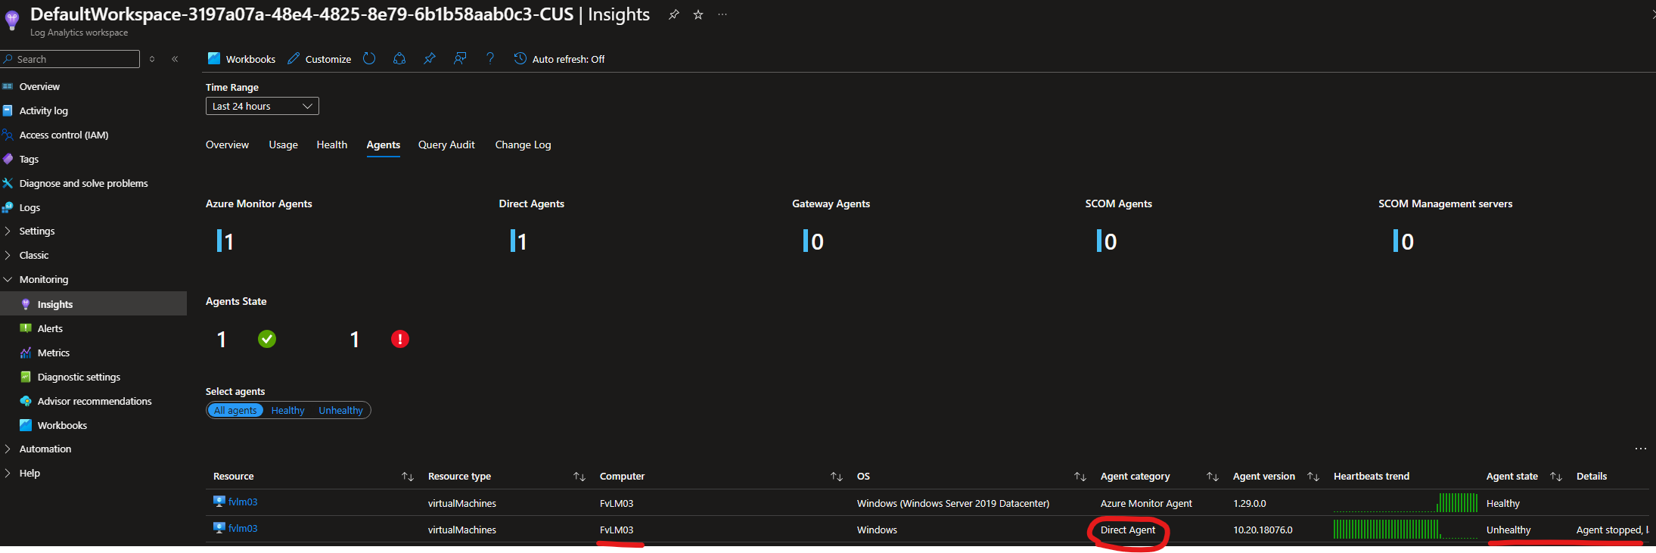Screen dimensions: 1656x553
Task: Sort by Agent version column
Action: click(x=1313, y=477)
